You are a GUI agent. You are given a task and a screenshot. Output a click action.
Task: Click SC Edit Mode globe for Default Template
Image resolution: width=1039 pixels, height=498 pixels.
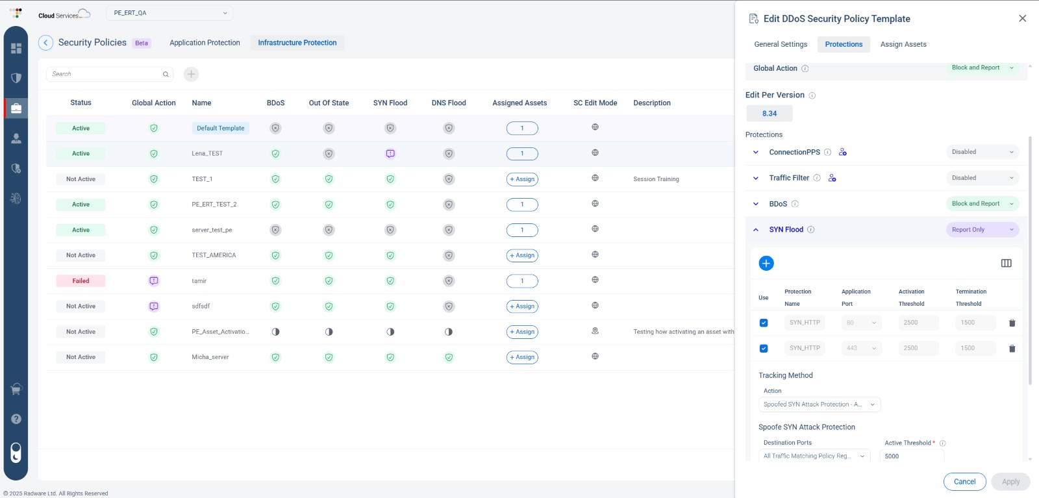pyautogui.click(x=595, y=127)
